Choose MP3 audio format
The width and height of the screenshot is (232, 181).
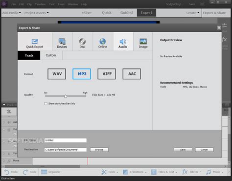coord(82,74)
